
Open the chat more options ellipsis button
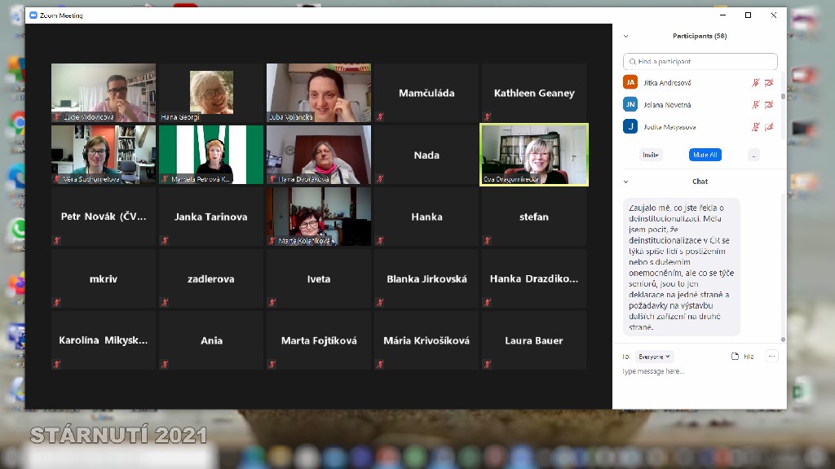[x=771, y=356]
